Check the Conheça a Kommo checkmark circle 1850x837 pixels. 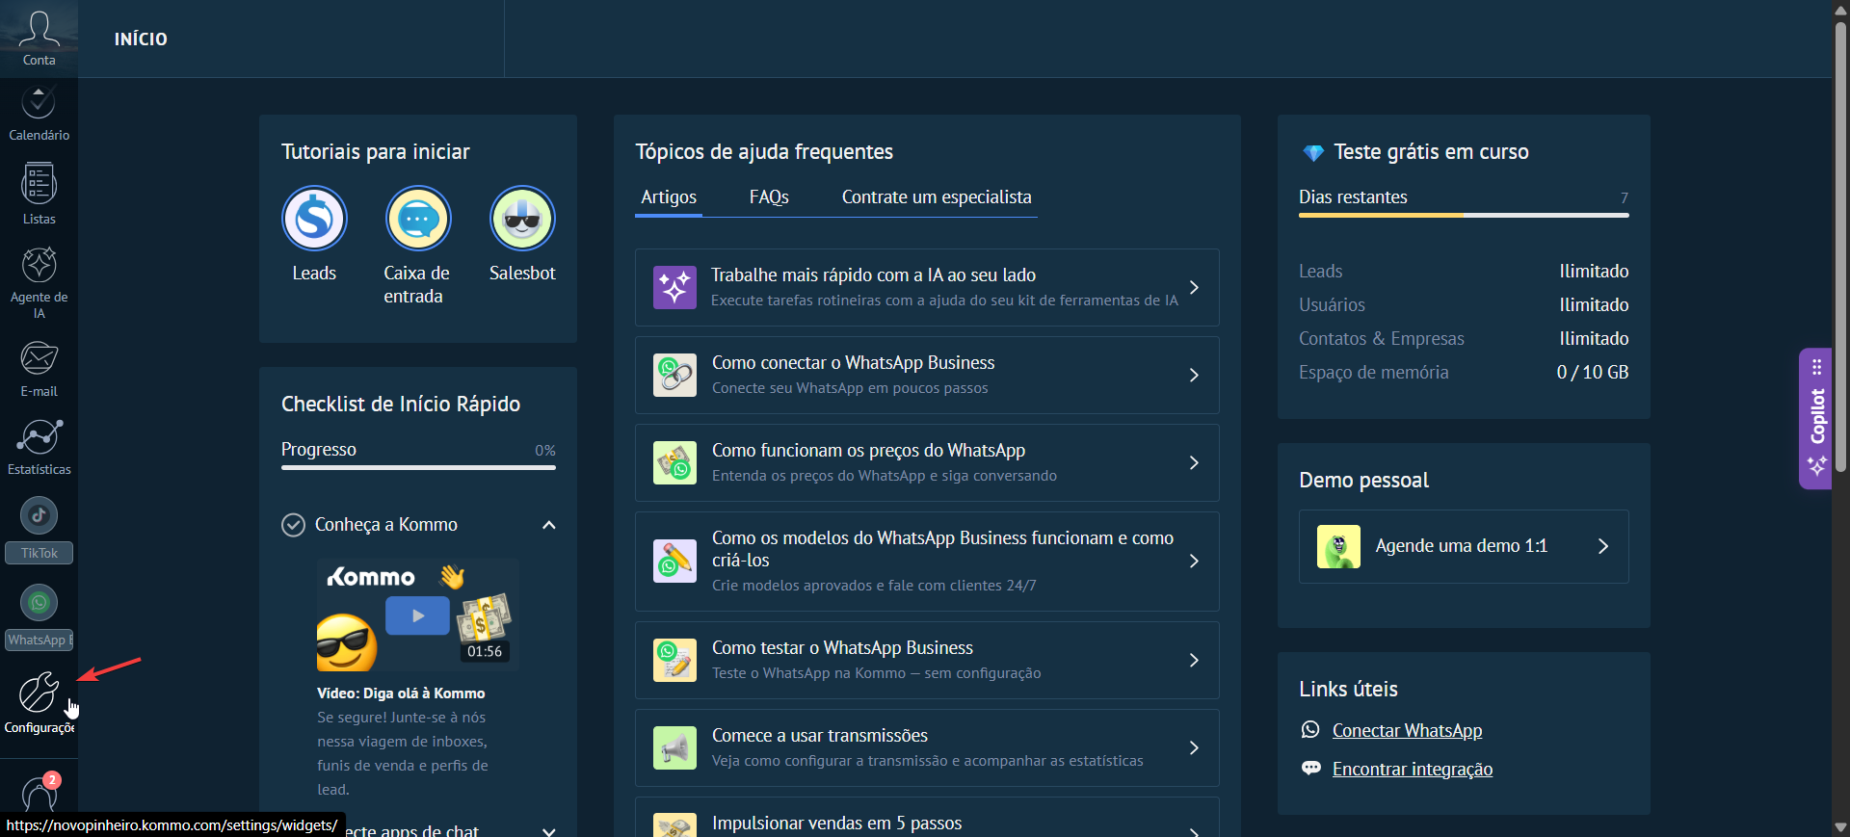coord(293,525)
